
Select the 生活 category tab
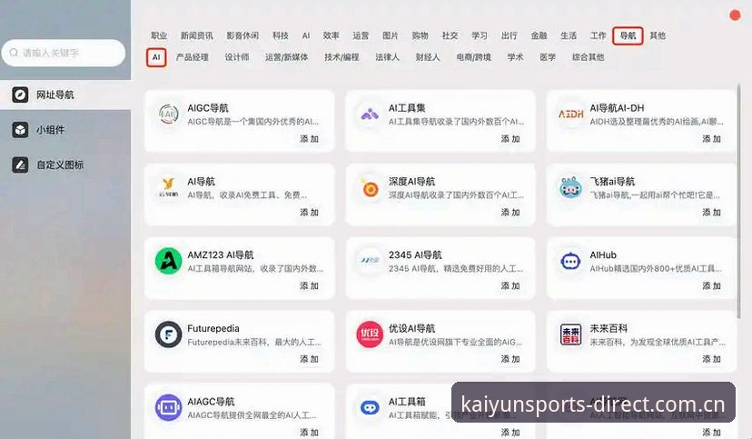point(569,35)
